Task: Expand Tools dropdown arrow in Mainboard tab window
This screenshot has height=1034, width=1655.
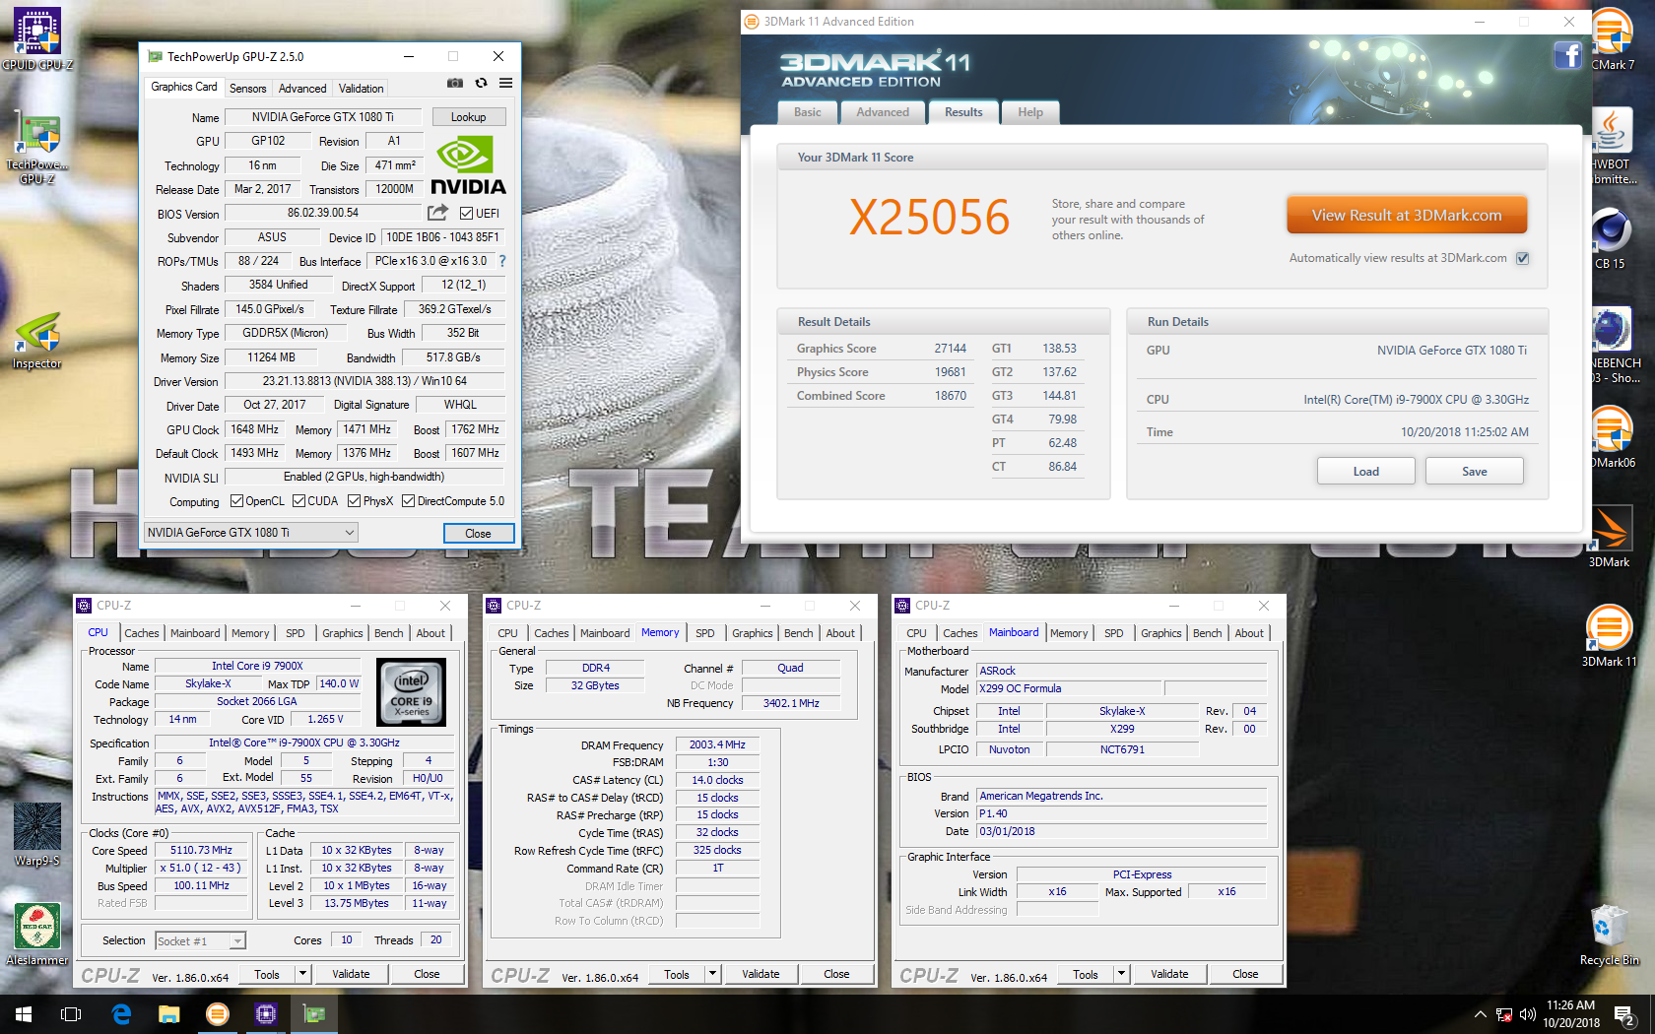Action: 1121,974
